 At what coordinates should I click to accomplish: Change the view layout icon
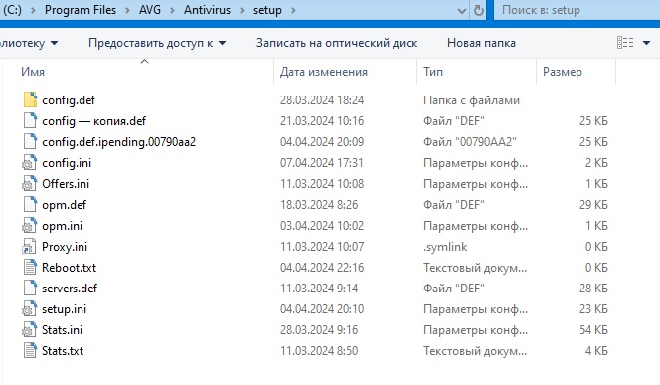click(x=625, y=43)
